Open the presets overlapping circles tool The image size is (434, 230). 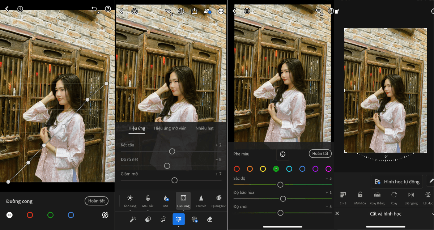tap(148, 219)
